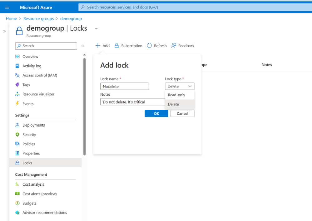Click the Notes field in Add lock
Screen dimensions: 312x221
(133, 102)
